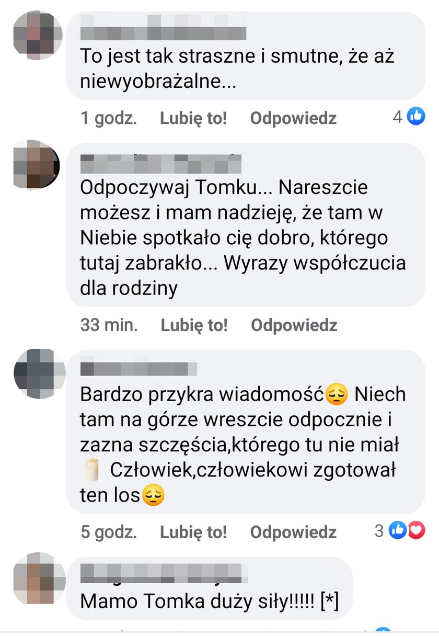Screen dimensions: 439x636
Task: Open the third commenter's avatar
Action: click(39, 373)
